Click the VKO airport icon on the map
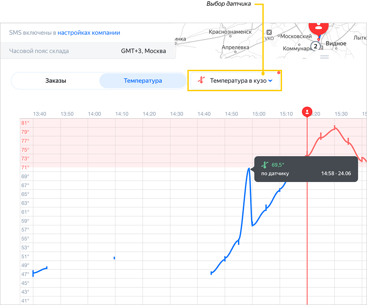This screenshot has width=367, height=305. [x=269, y=32]
